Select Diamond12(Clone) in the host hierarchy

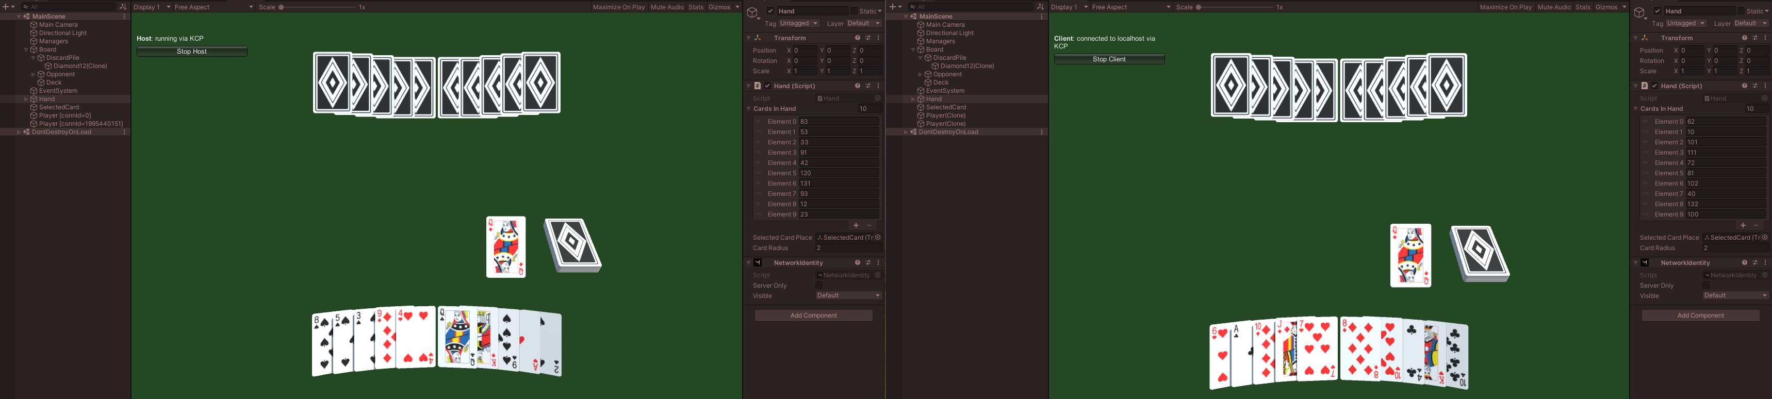tap(80, 66)
